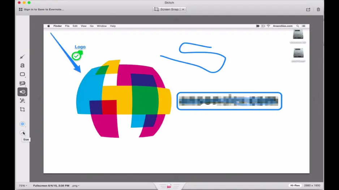Open the View menu in captured screenshot
Viewport: 339px width, 190px height.
point(83,26)
